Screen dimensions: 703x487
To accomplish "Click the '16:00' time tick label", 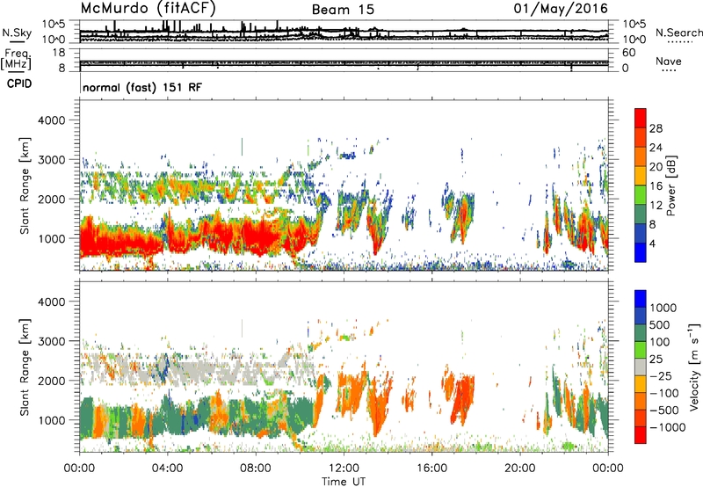I will 431,469.
